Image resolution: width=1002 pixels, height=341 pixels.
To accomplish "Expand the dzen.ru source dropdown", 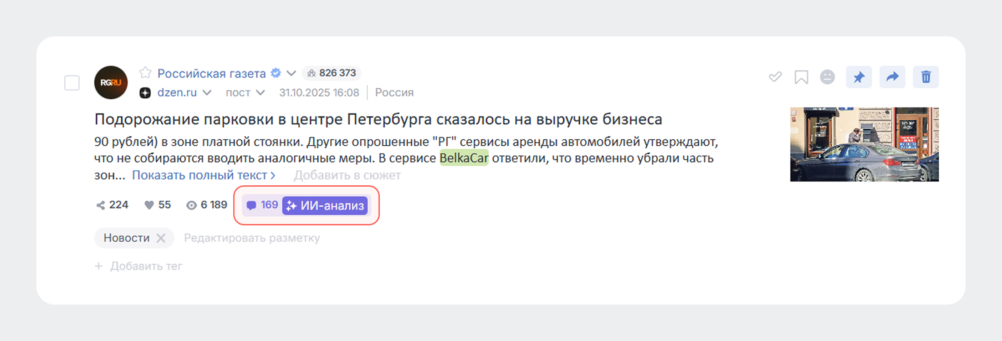I will (207, 93).
